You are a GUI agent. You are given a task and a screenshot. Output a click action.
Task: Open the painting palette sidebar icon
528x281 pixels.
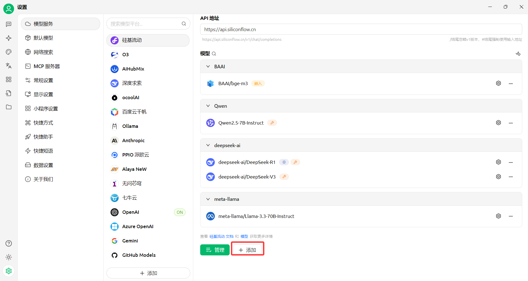[x=9, y=52]
